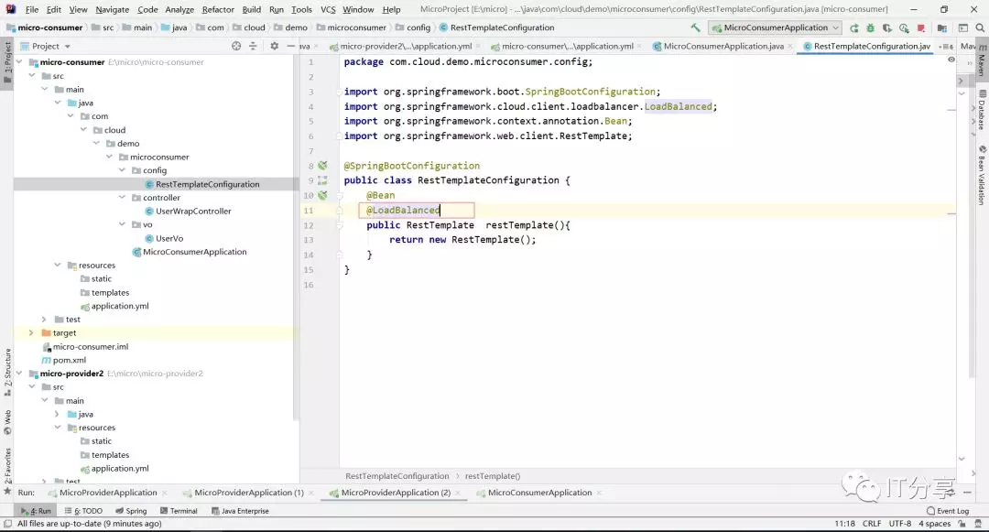
Task: Click CRLF line separator in status bar
Action: [x=872, y=523]
